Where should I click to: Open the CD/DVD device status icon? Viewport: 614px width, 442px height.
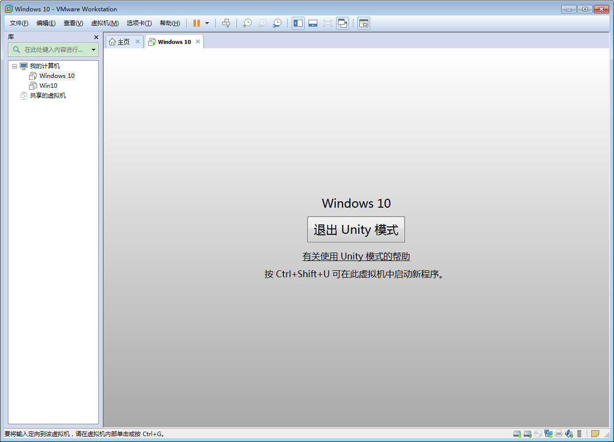537,434
